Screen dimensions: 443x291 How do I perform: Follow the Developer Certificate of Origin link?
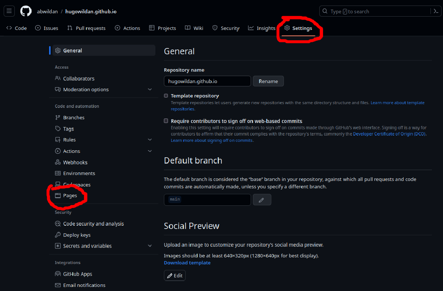(389, 134)
